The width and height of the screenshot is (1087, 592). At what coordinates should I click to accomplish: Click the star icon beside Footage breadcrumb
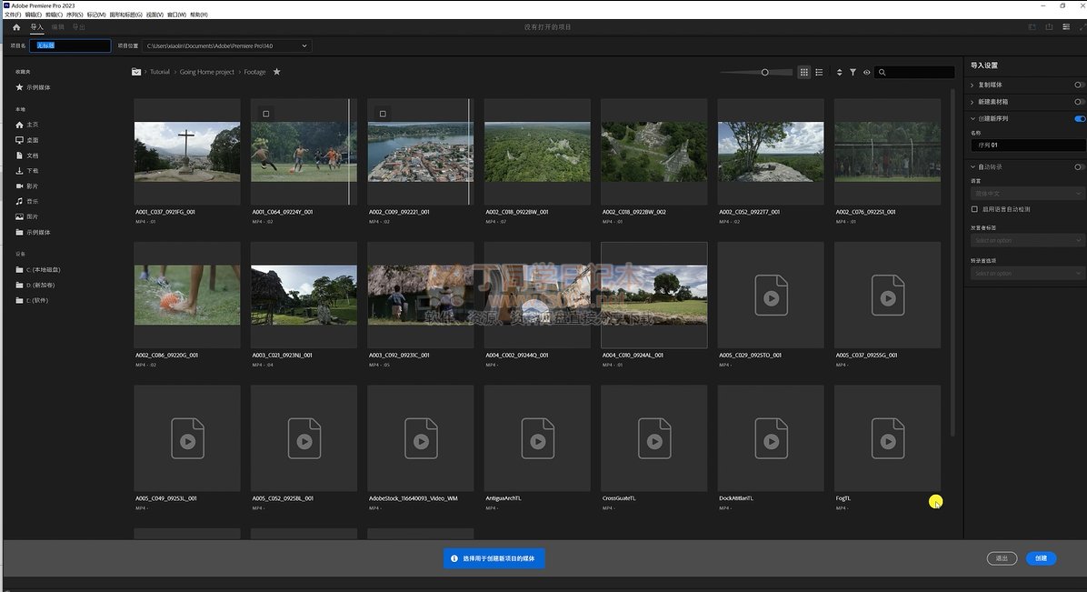277,72
